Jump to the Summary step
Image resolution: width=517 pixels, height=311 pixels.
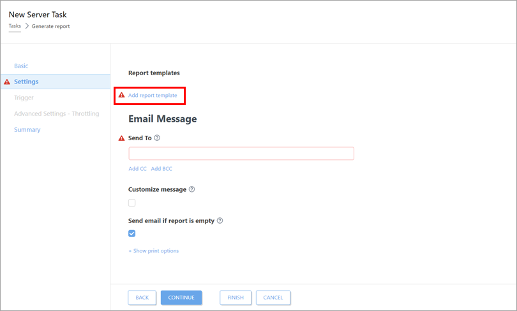pos(27,129)
